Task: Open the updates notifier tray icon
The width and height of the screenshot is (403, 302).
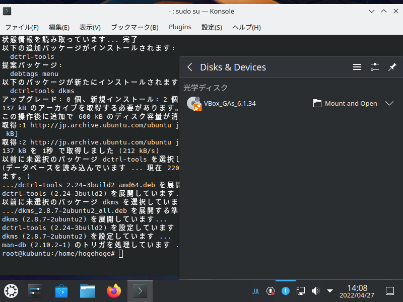Action: tap(271, 291)
